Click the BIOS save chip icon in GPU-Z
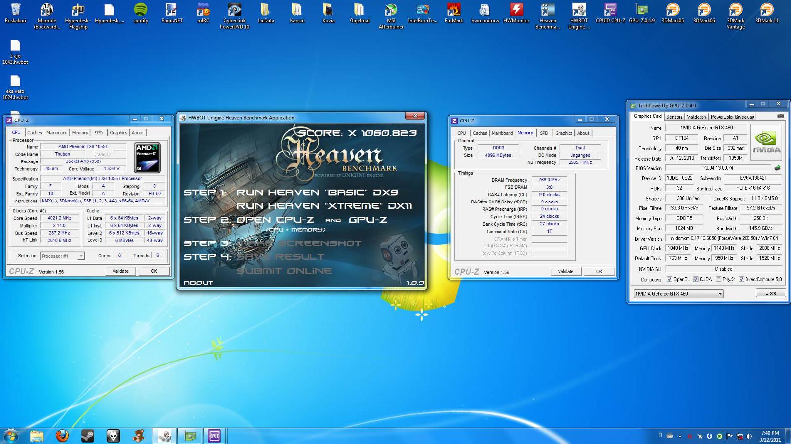 click(x=777, y=168)
